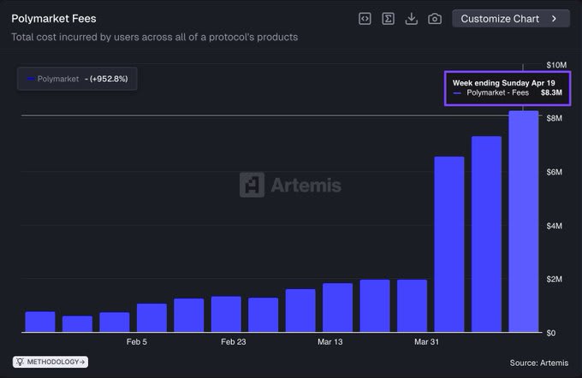This screenshot has width=582, height=378.
Task: Take a chart screenshot with camera icon
Action: (x=435, y=18)
